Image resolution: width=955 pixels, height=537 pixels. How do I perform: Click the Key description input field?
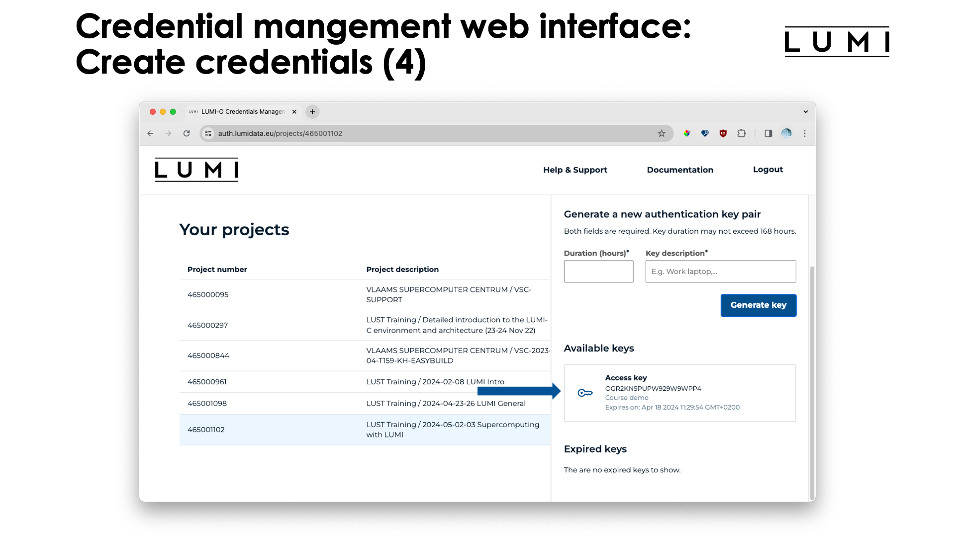tap(720, 271)
